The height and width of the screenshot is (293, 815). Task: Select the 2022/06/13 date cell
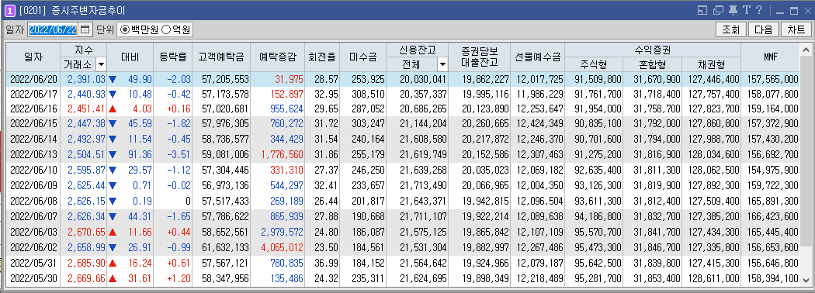pyautogui.click(x=33, y=154)
